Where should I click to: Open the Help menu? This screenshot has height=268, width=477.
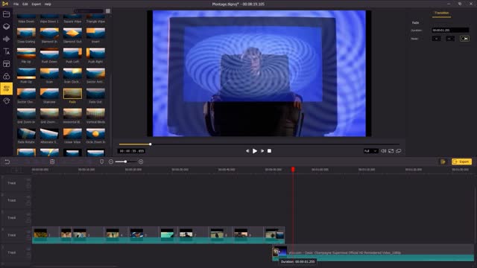click(x=48, y=4)
